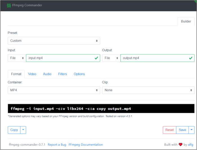The height and width of the screenshot is (150, 197).
Task: Select the Format tab
Action: (16, 74)
